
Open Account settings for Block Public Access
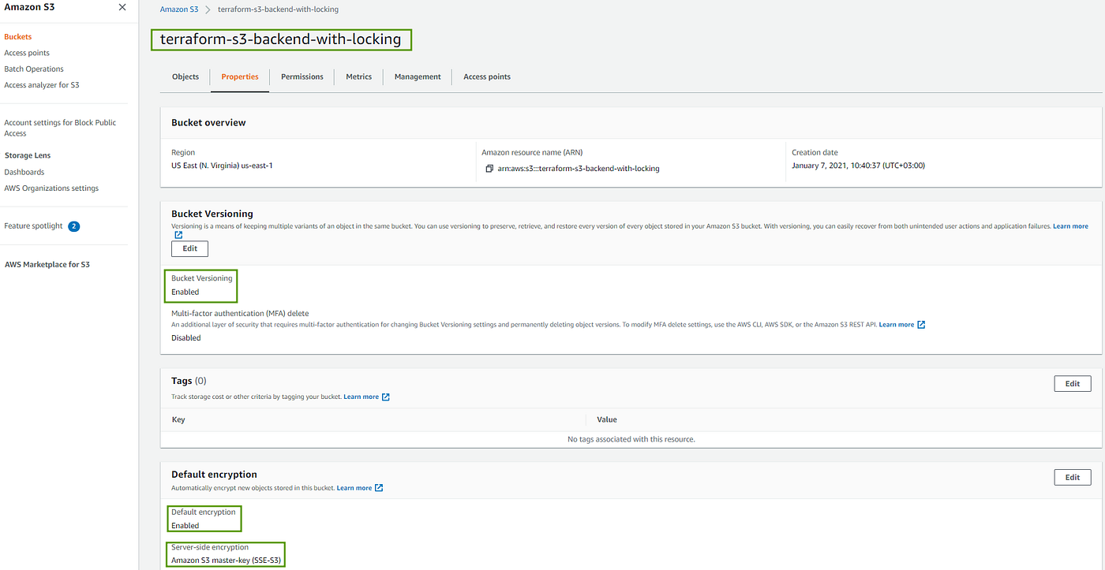tap(60, 128)
